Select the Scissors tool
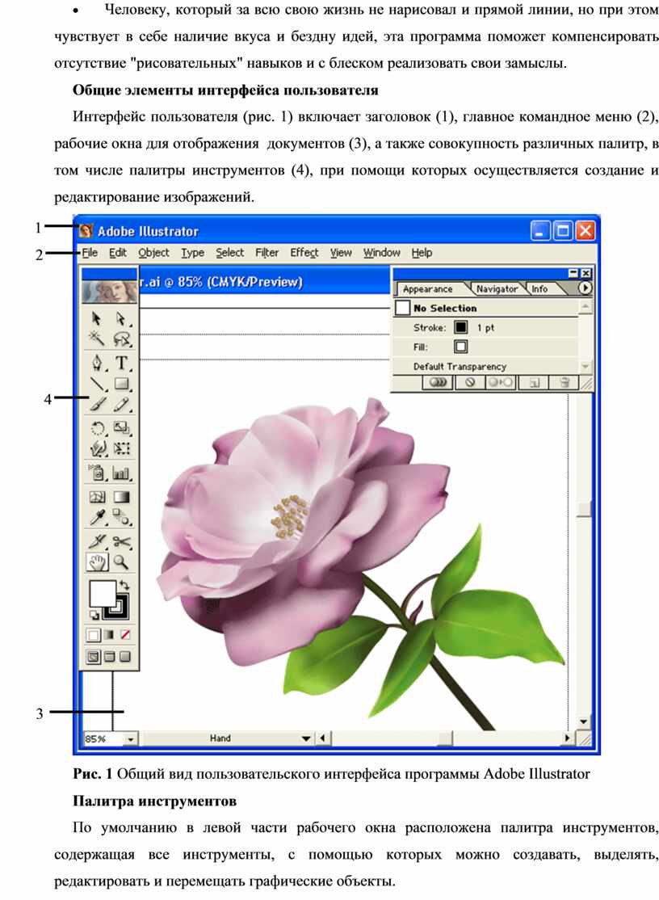 (x=122, y=541)
